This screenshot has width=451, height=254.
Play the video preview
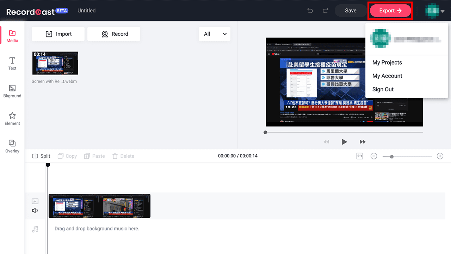344,141
